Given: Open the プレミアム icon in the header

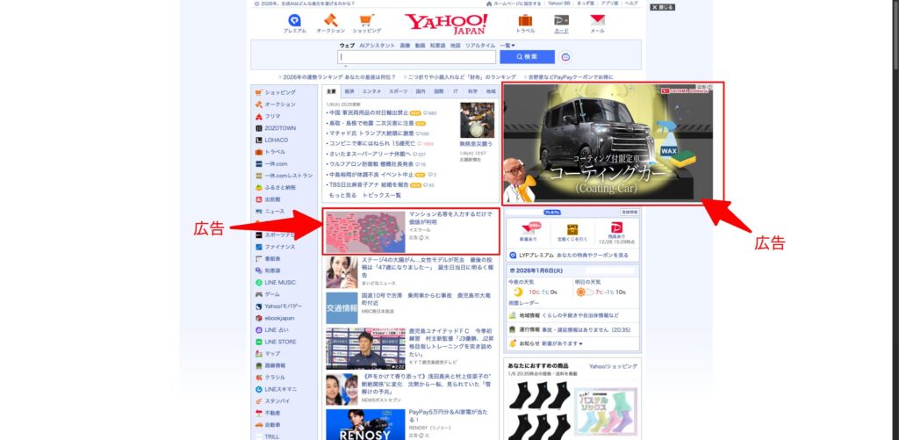Looking at the screenshot, I should (x=295, y=21).
